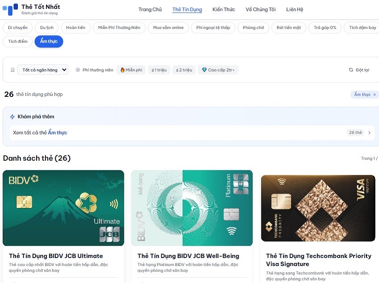Click the Thẻ Tốt Nhất logo icon
The width and height of the screenshot is (379, 283).
click(x=10, y=9)
